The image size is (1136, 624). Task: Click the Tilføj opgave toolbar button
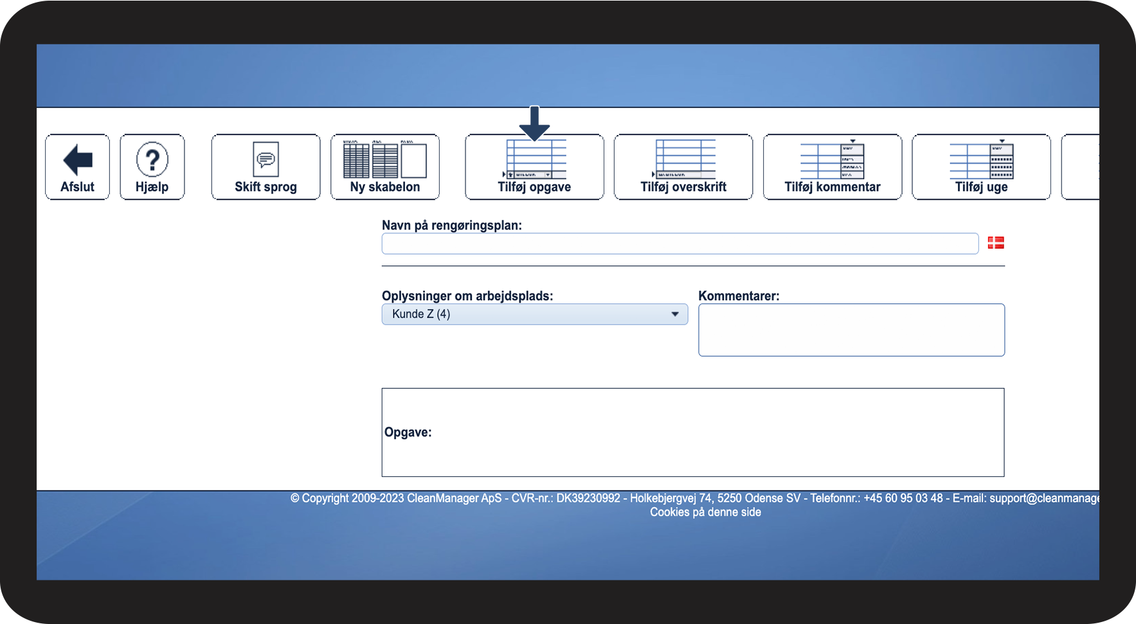click(x=534, y=167)
